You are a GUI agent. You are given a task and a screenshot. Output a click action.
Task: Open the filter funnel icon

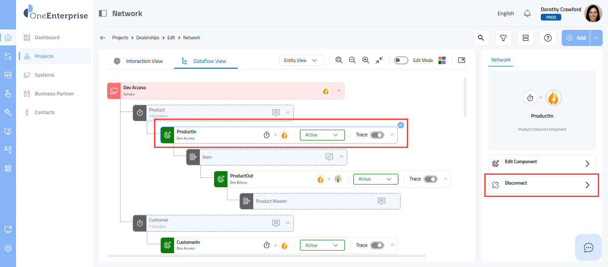(x=503, y=38)
